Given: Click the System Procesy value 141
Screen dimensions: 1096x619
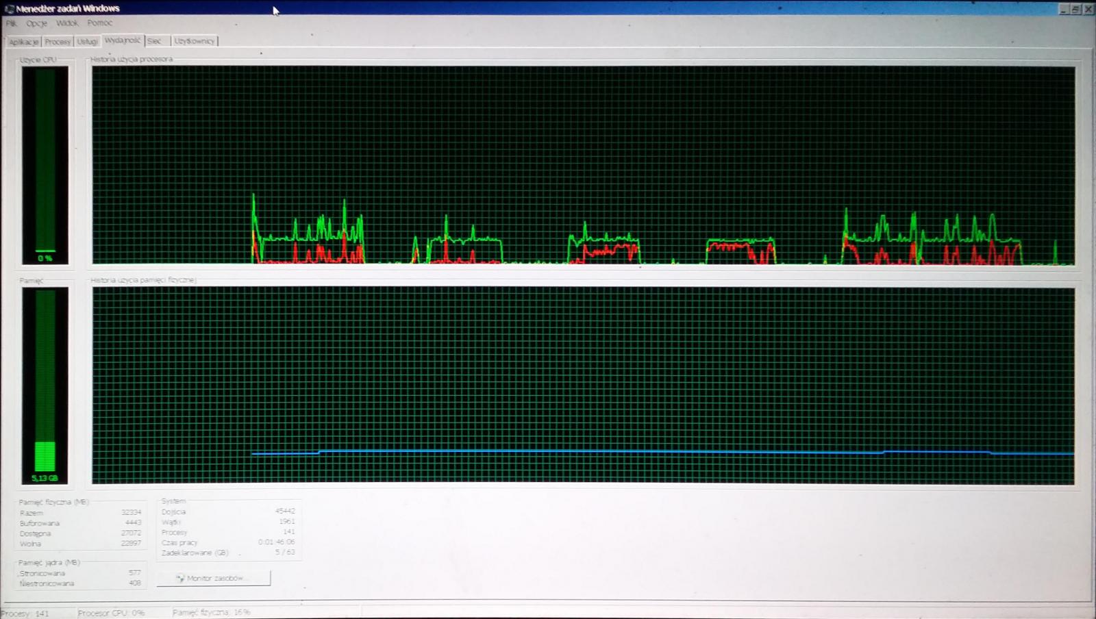Looking at the screenshot, I should click(x=289, y=532).
